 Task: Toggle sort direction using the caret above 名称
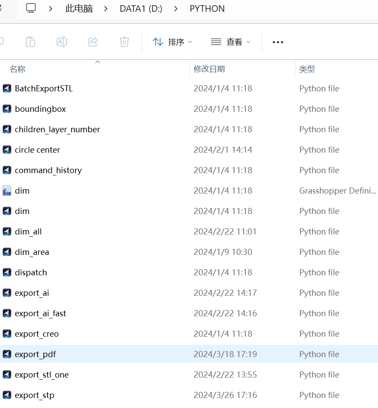point(97,62)
